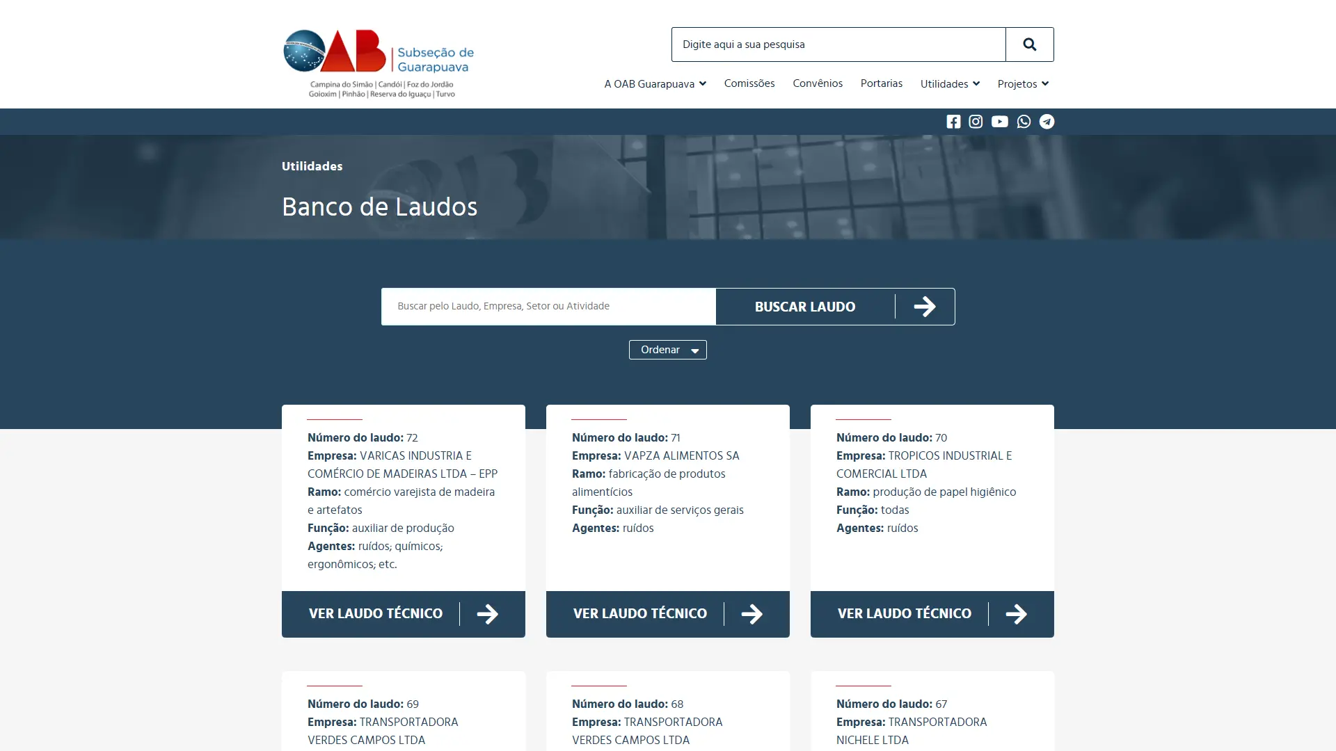Viewport: 1336px width, 751px height.
Task: Click the OAB Guarapuava logo
Action: (379, 63)
